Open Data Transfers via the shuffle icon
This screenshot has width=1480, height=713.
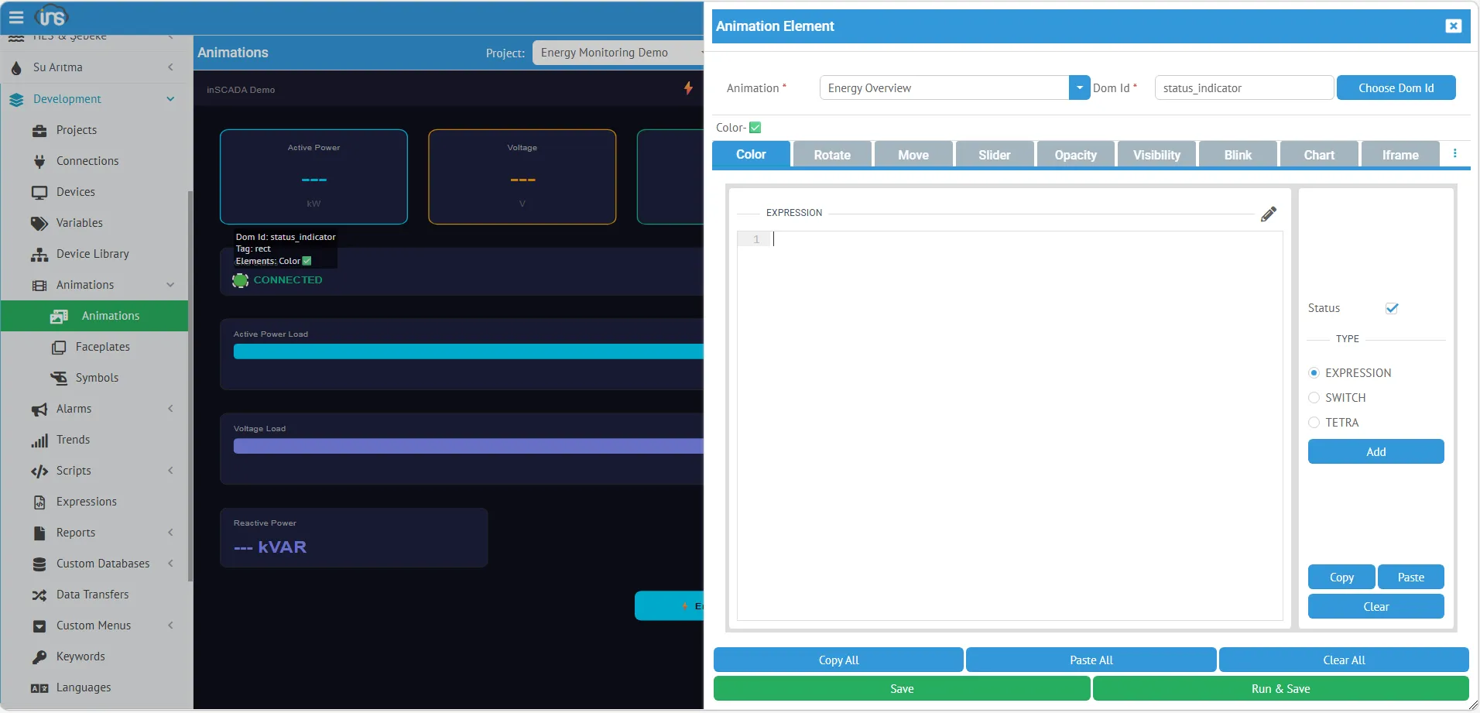coord(39,595)
